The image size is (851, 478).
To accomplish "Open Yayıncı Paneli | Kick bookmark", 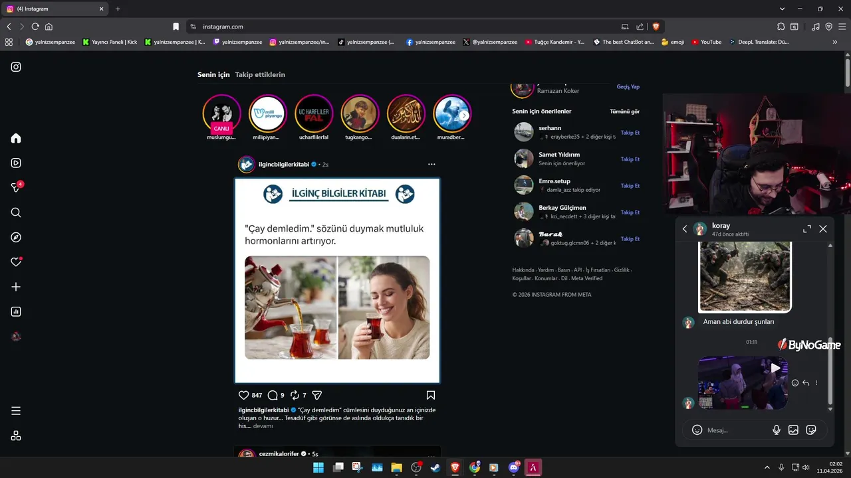I will [x=110, y=42].
